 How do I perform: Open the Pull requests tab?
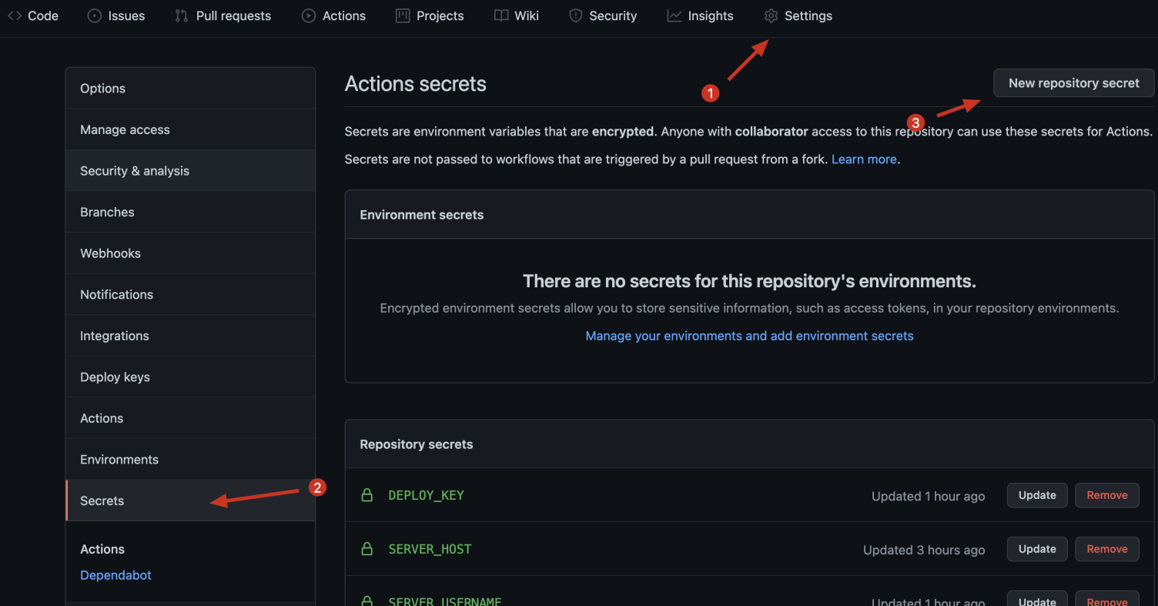click(x=223, y=15)
